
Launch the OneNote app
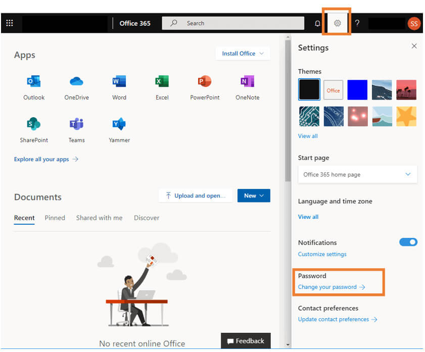(248, 88)
